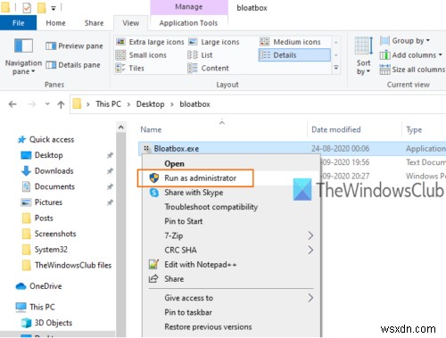Select Extra large icons layout
The width and height of the screenshot is (446, 338).
(x=150, y=42)
